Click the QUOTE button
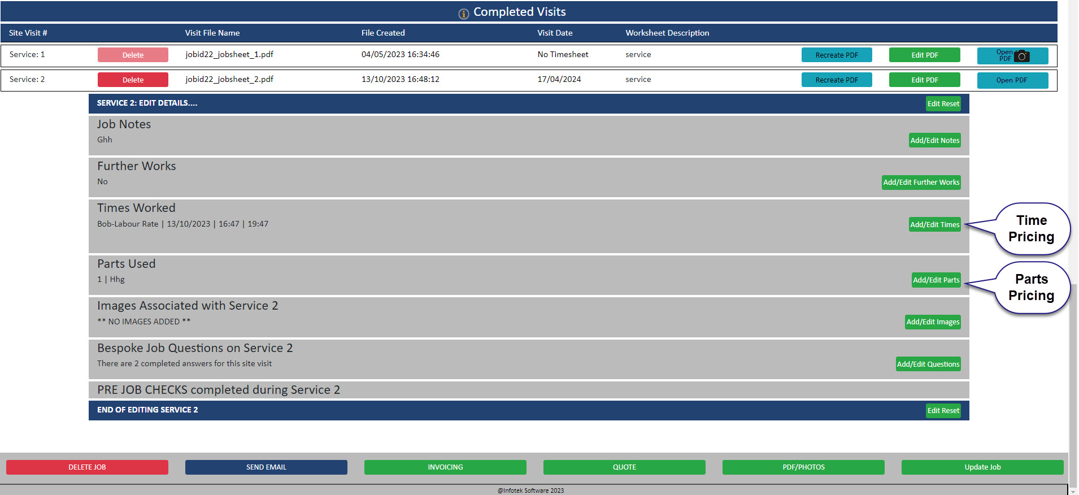1079x495 pixels. pos(624,467)
